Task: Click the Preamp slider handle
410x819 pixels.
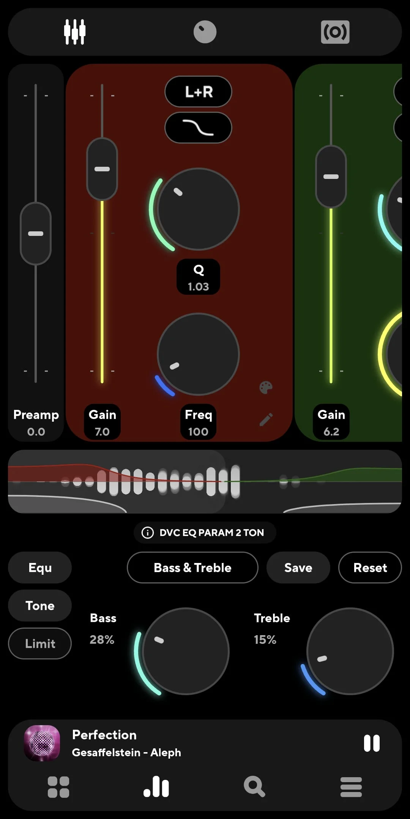Action: [x=36, y=234]
